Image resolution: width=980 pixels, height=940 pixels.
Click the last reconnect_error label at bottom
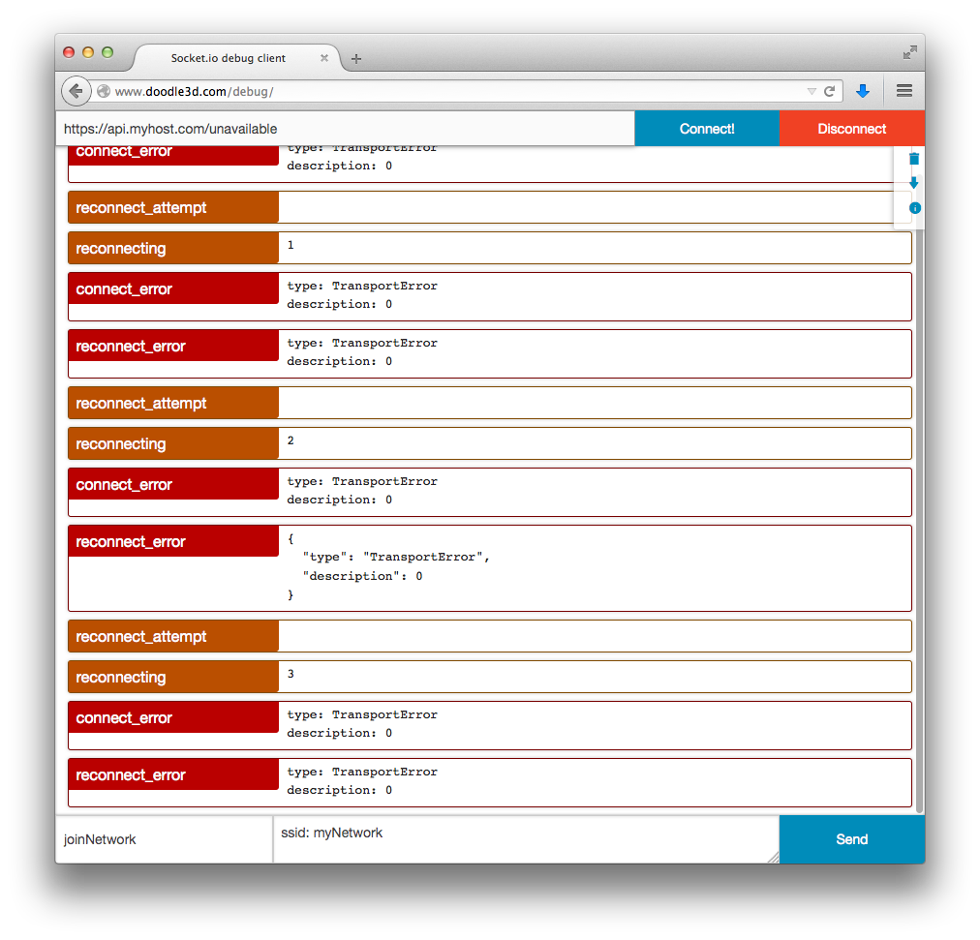(x=173, y=774)
